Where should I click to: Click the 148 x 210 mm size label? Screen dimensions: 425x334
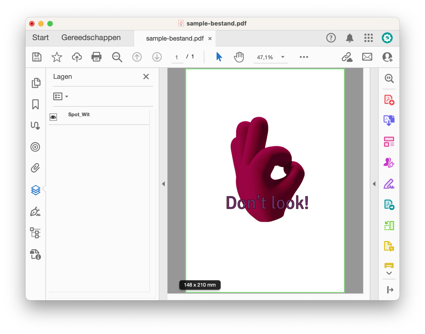[x=200, y=285]
